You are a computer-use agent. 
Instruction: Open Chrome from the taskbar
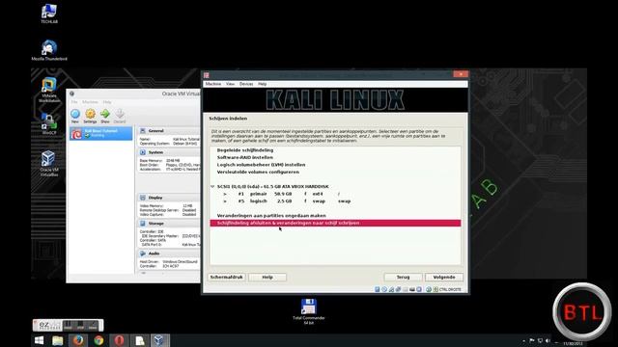[x=98, y=340]
